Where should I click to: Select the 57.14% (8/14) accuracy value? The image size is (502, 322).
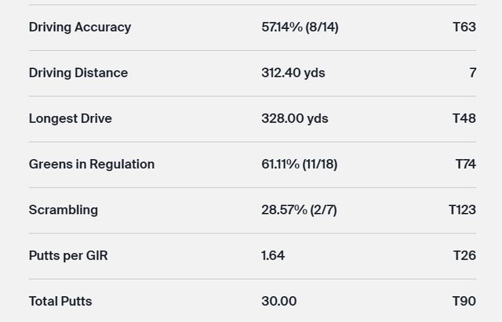(x=300, y=27)
